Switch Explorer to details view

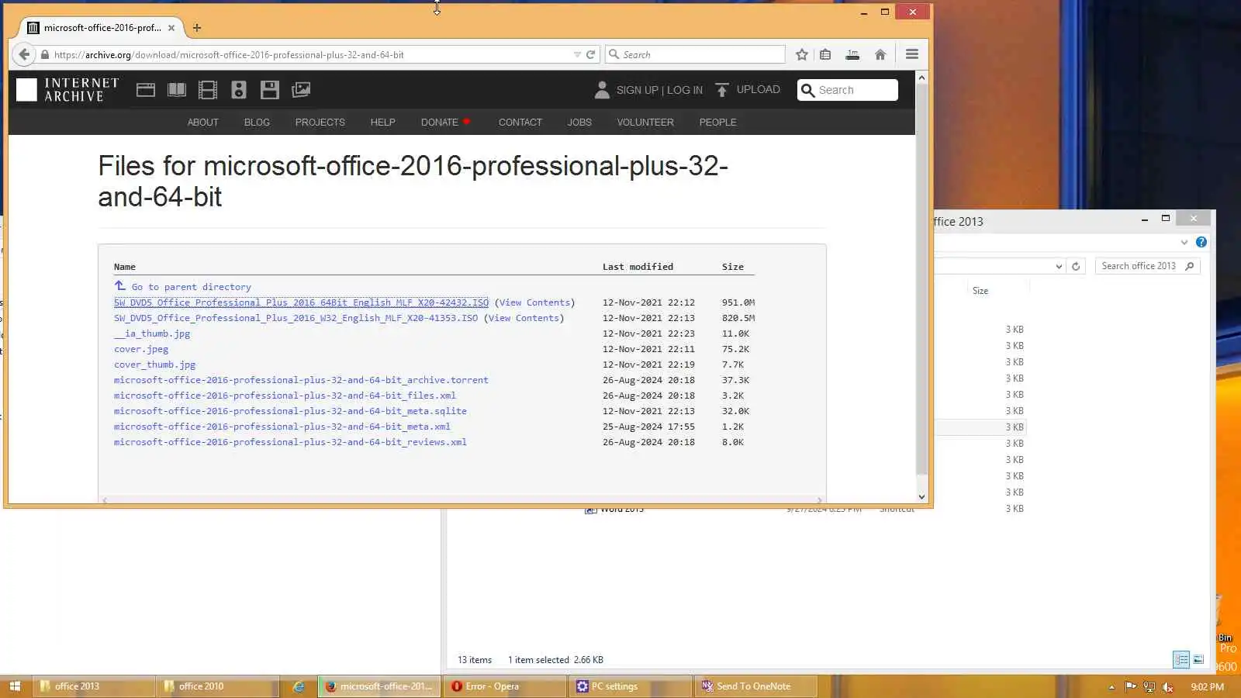[x=1181, y=659]
